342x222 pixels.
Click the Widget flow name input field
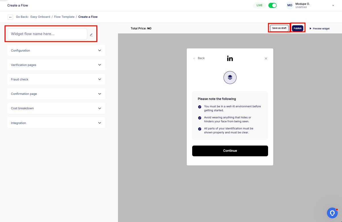point(47,34)
